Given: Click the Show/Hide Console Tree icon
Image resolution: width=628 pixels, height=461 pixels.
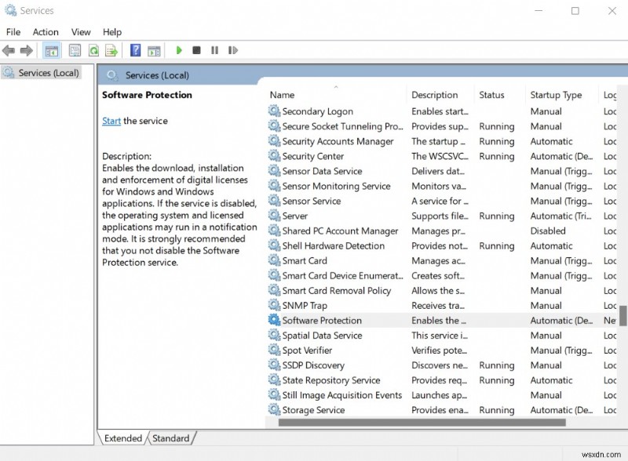Looking at the screenshot, I should [x=51, y=51].
